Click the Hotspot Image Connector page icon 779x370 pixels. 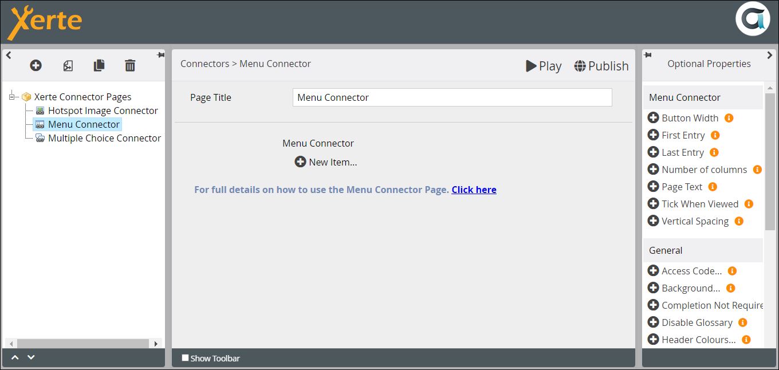coord(40,111)
